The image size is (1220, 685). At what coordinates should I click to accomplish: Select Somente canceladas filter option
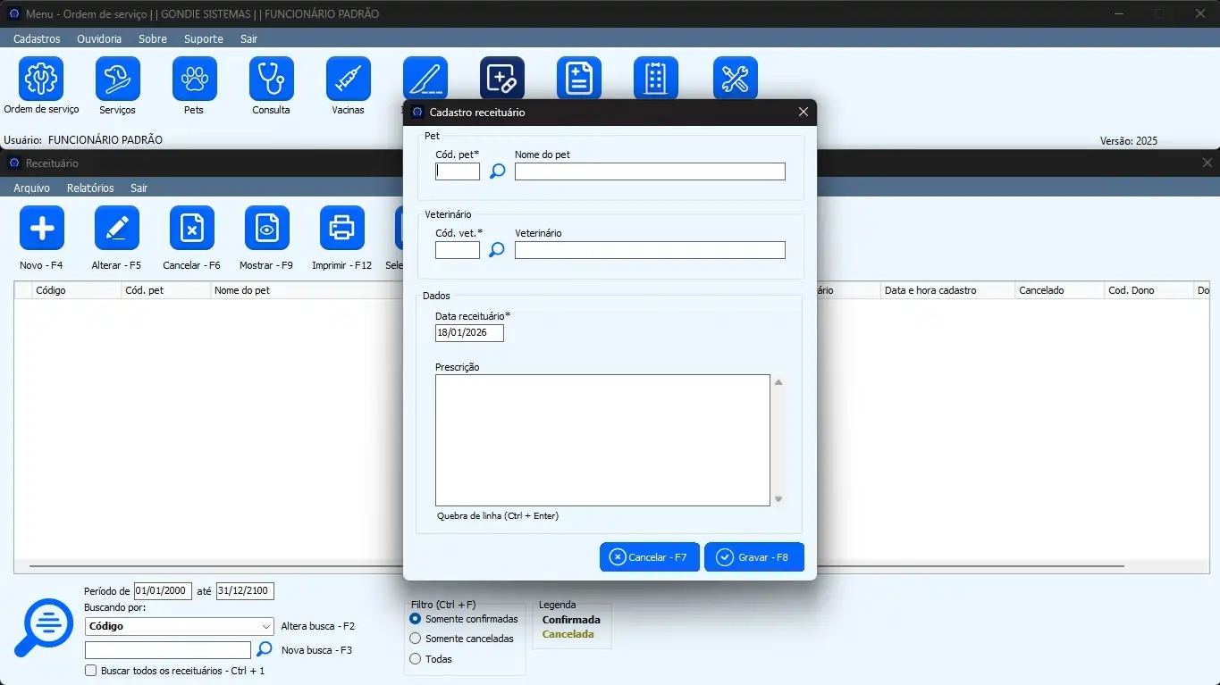coord(415,639)
